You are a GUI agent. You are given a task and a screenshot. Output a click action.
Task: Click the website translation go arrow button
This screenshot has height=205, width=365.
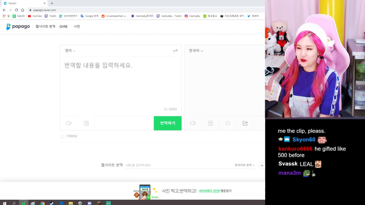[x=261, y=165]
